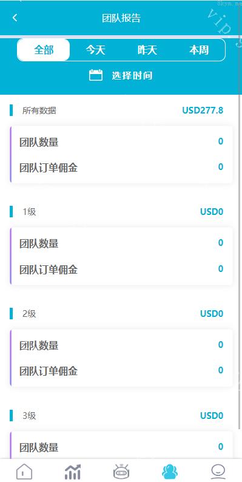Open the 2级 section header

click(29, 314)
